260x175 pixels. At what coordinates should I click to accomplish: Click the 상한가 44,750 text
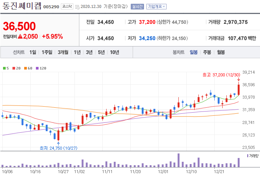click(172, 22)
